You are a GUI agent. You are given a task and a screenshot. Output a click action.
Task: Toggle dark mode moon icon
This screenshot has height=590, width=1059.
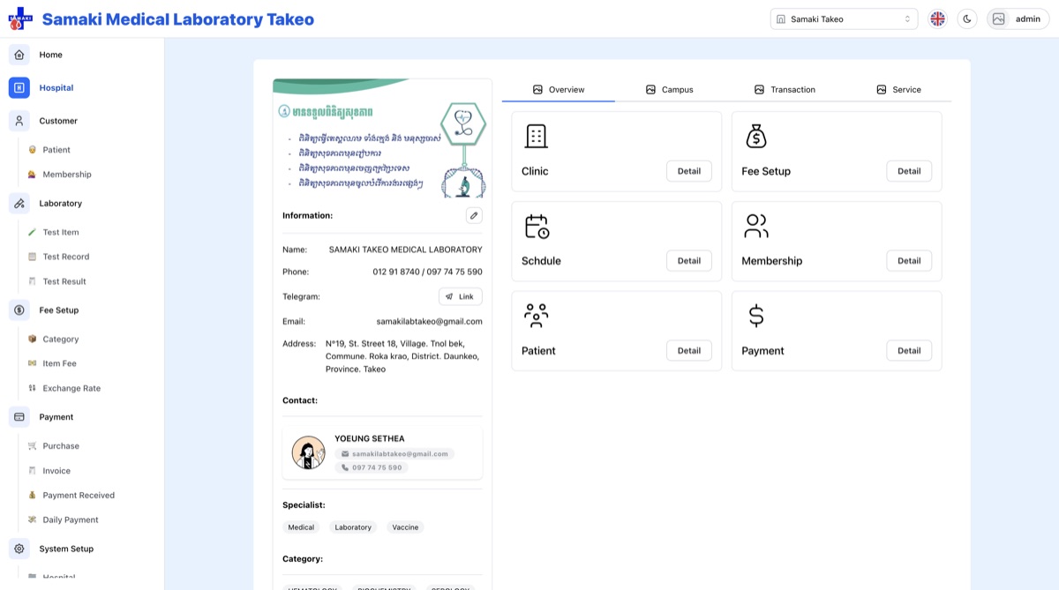(x=967, y=19)
